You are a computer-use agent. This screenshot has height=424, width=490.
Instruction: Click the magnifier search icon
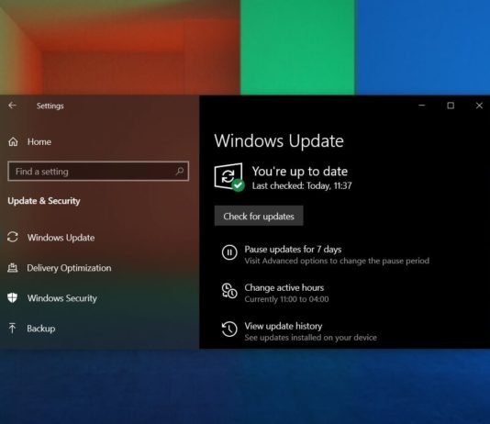[179, 172]
